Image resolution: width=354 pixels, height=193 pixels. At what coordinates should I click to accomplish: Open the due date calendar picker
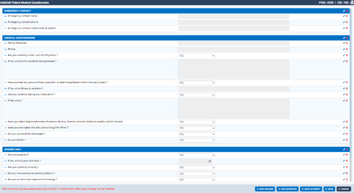point(209,161)
